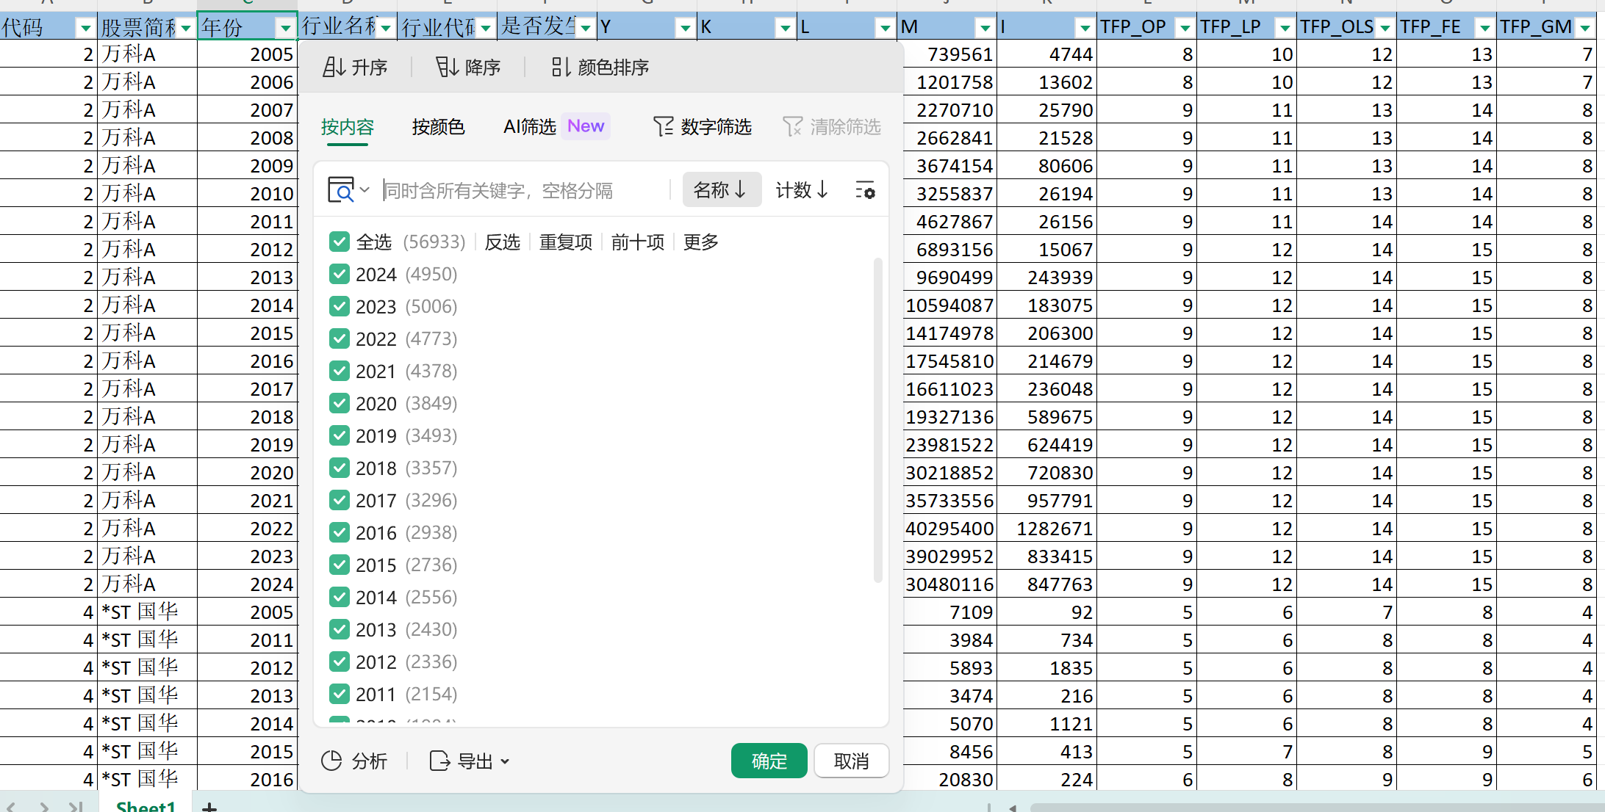The height and width of the screenshot is (812, 1605).
Task: Click the search mode magnifier icon
Action: [x=342, y=190]
